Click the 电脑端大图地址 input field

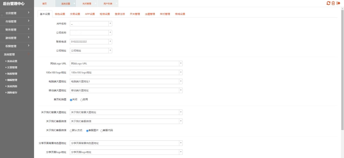point(124,81)
